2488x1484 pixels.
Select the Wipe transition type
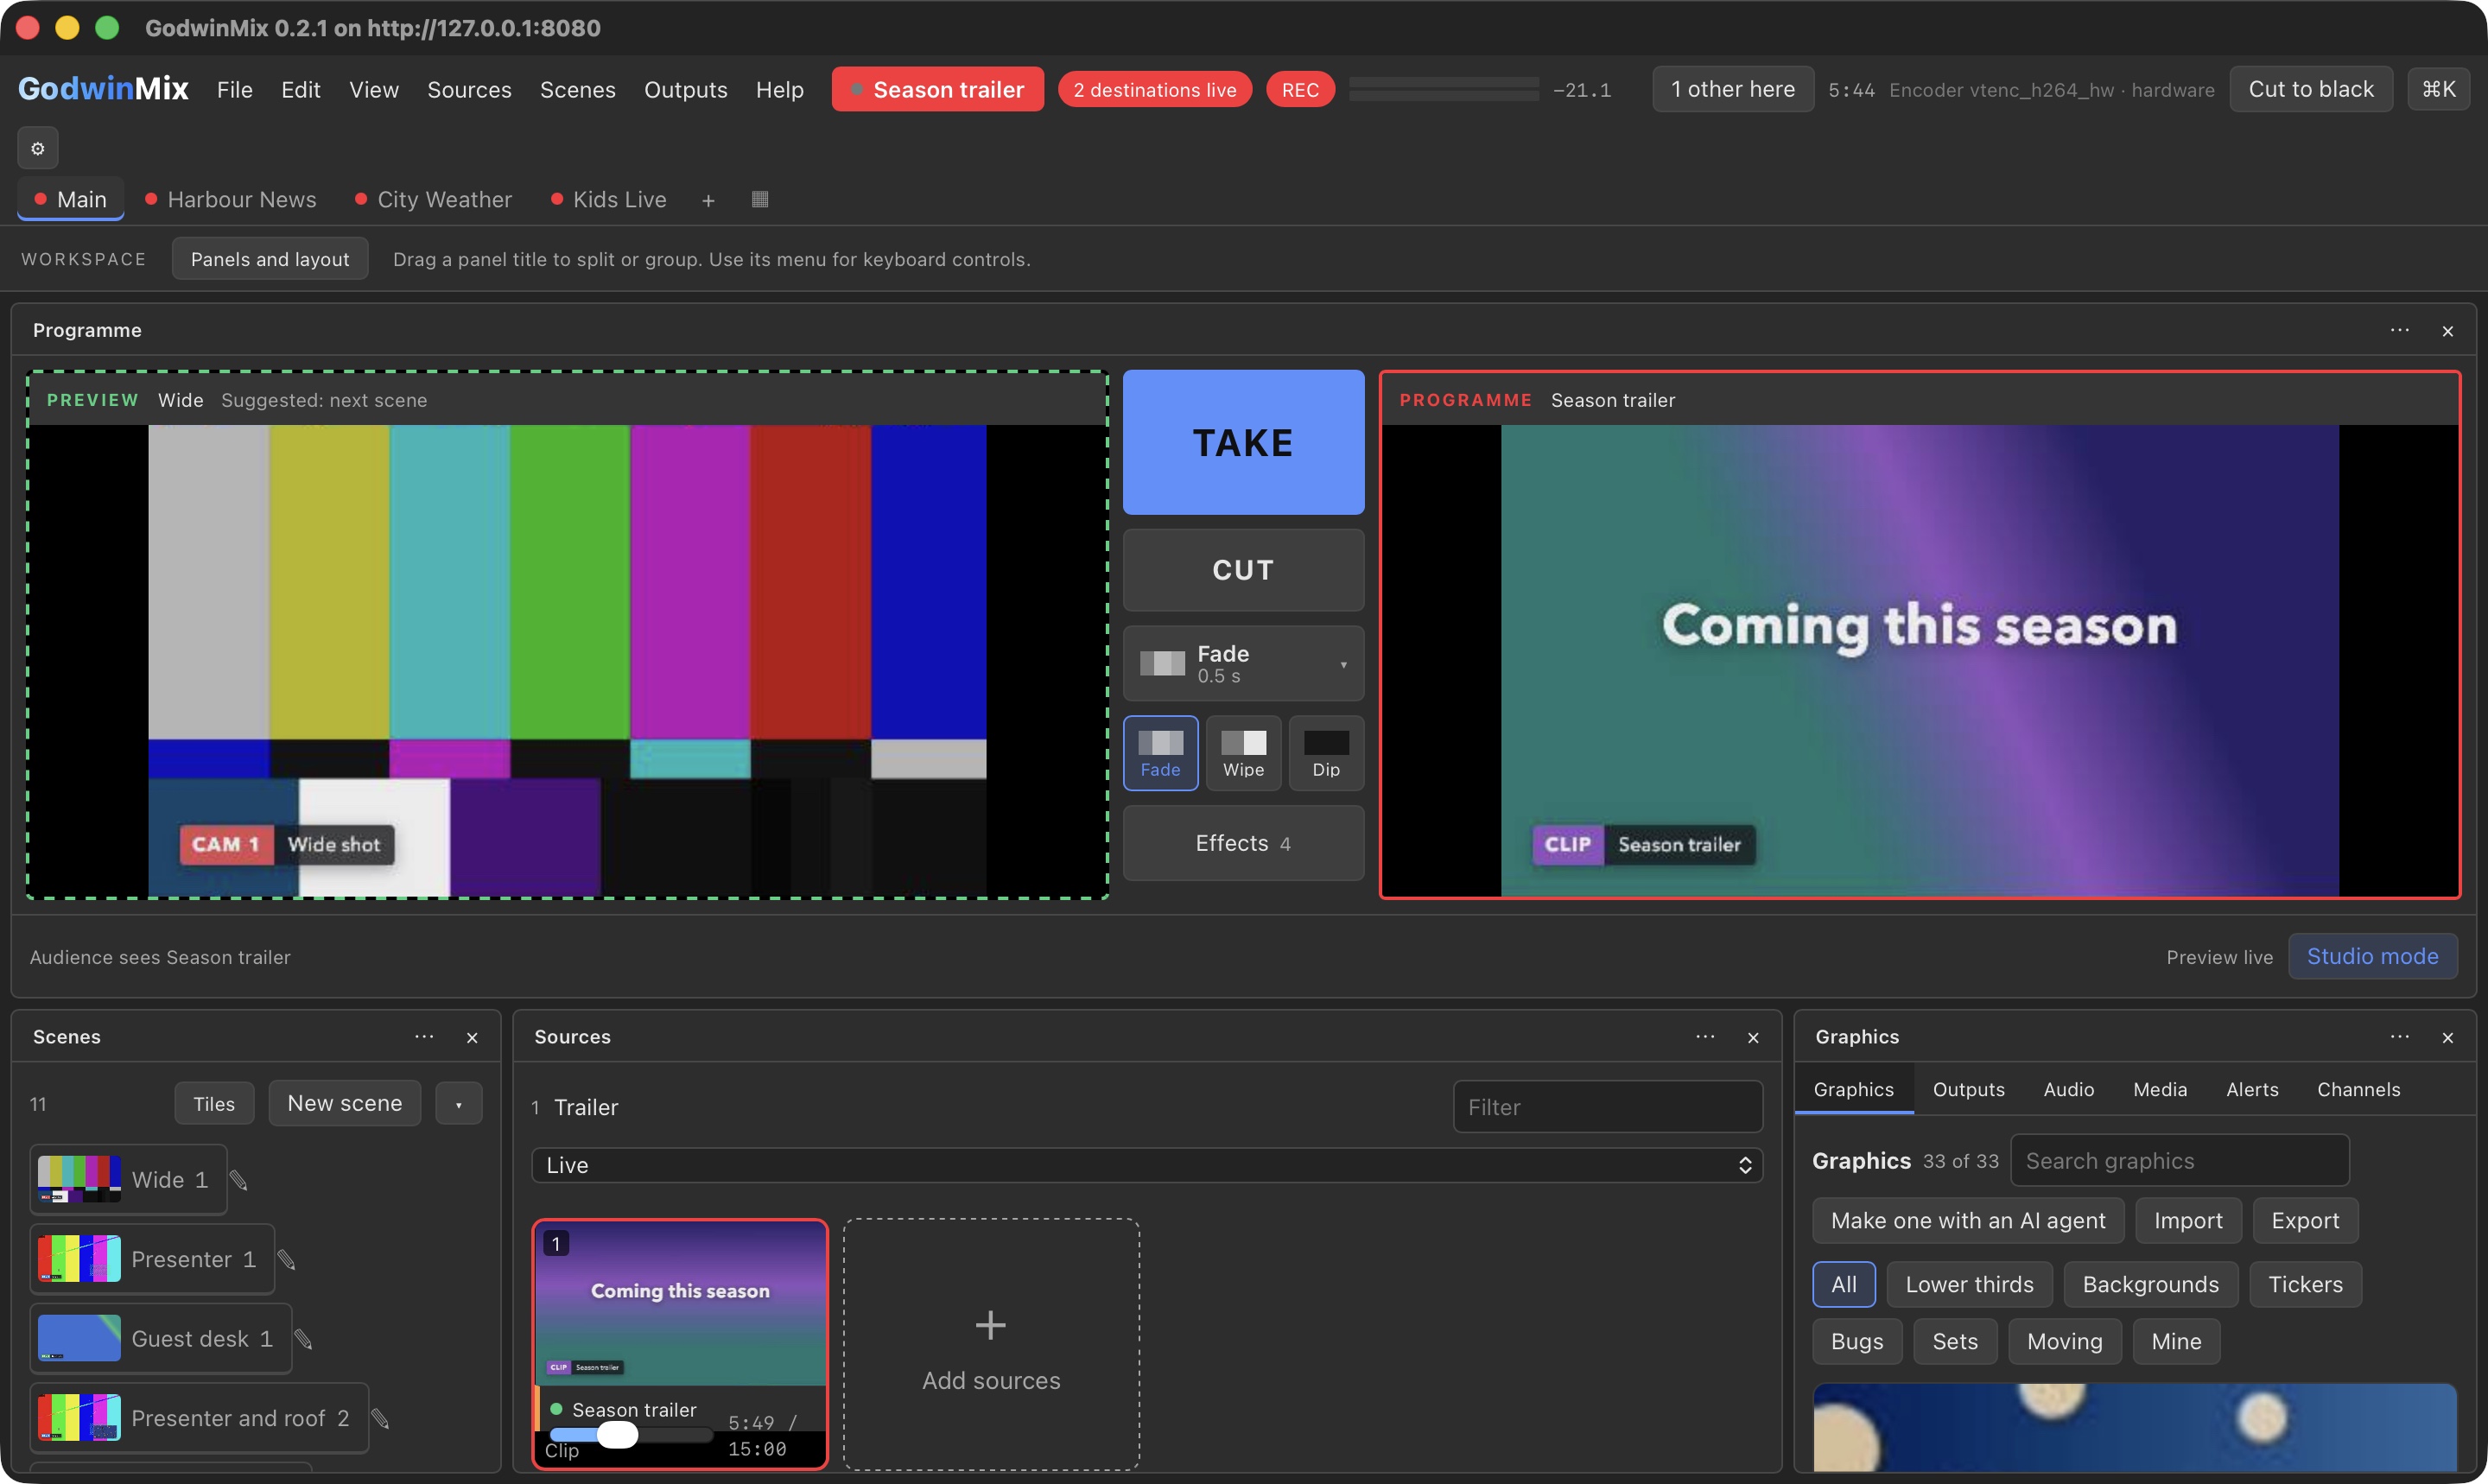[x=1244, y=753]
